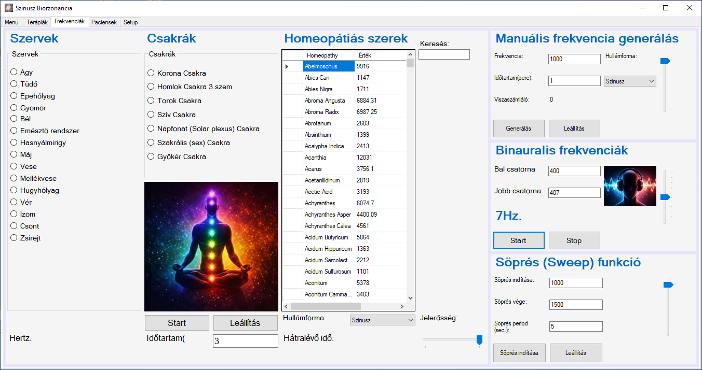The image size is (702, 370).
Task: Click the Söprés indítása button
Action: pos(519,353)
